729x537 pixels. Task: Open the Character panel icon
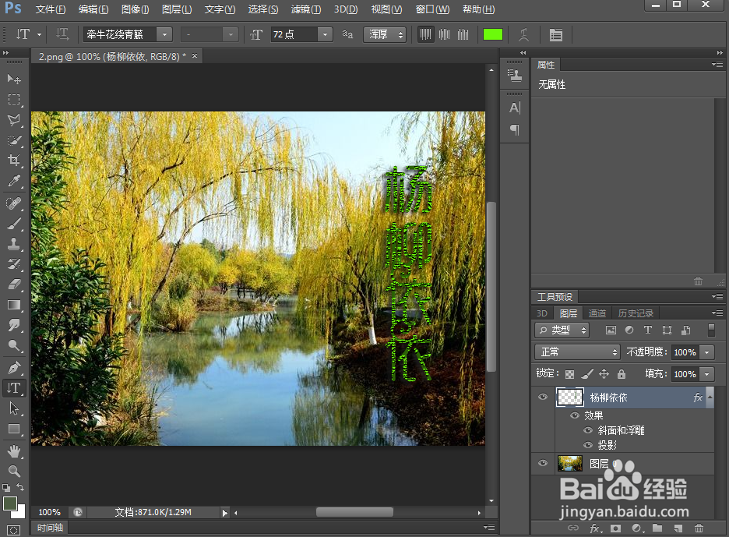click(515, 108)
